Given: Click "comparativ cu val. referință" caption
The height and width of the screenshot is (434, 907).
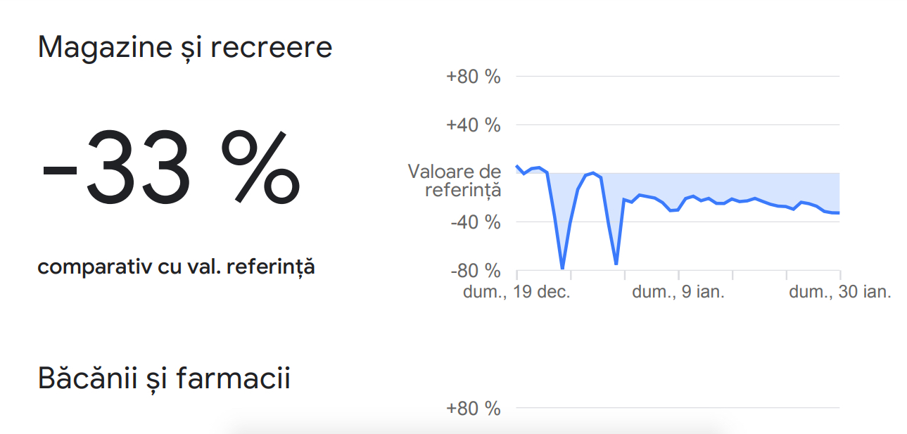Looking at the screenshot, I should pos(176,267).
